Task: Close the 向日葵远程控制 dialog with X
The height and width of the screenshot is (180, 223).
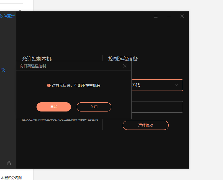Action: 125,66
